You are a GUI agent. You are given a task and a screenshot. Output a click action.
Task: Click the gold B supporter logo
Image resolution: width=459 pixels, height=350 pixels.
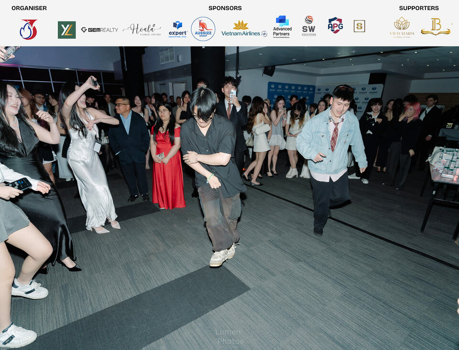click(x=436, y=27)
